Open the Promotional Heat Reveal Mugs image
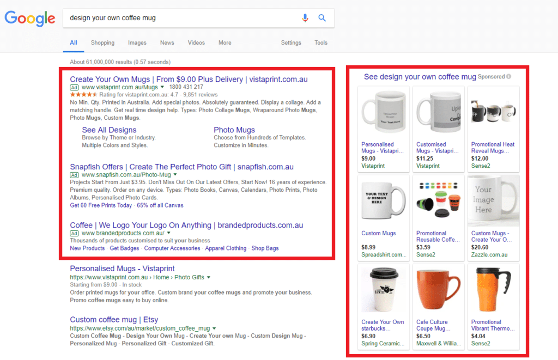 [493, 113]
